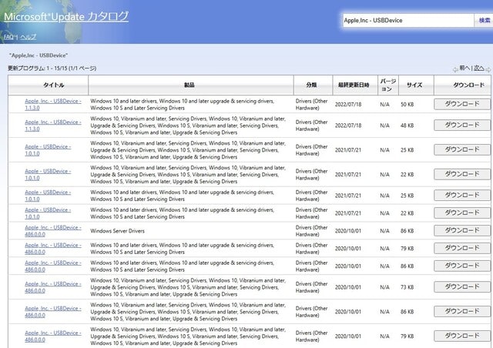Click the 更新プログラム: 1 - 15/15 count text

pos(52,69)
